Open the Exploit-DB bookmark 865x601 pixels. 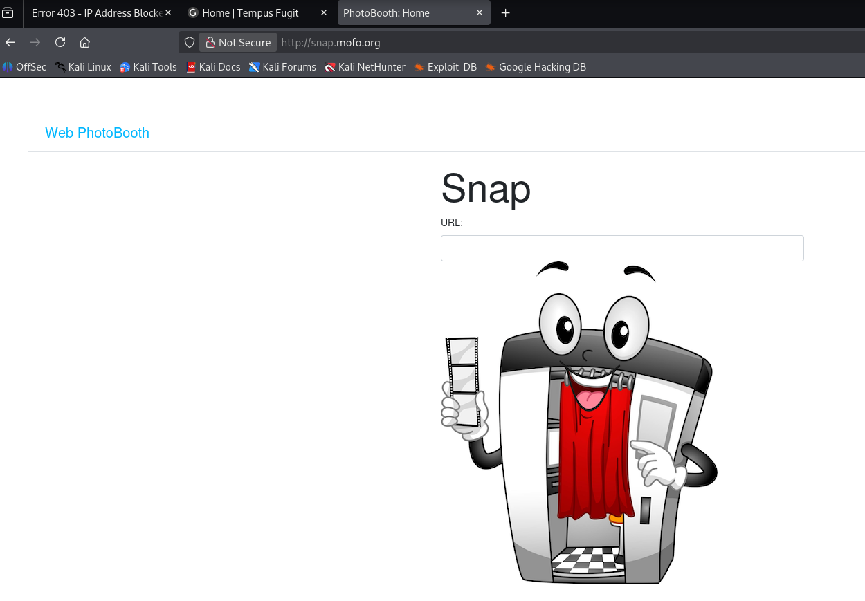(445, 67)
